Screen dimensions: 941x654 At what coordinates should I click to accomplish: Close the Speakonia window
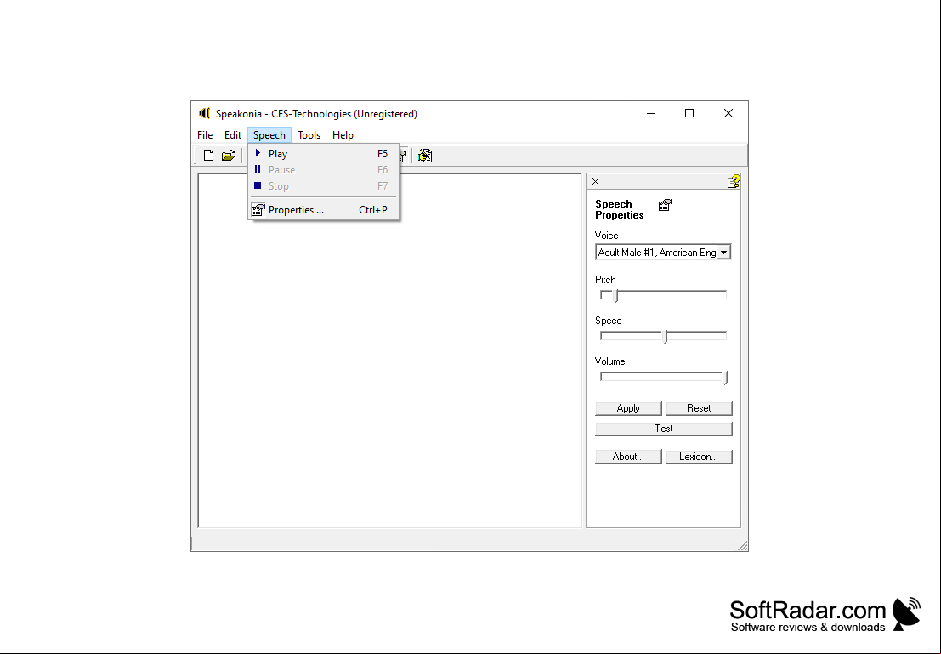(x=728, y=113)
